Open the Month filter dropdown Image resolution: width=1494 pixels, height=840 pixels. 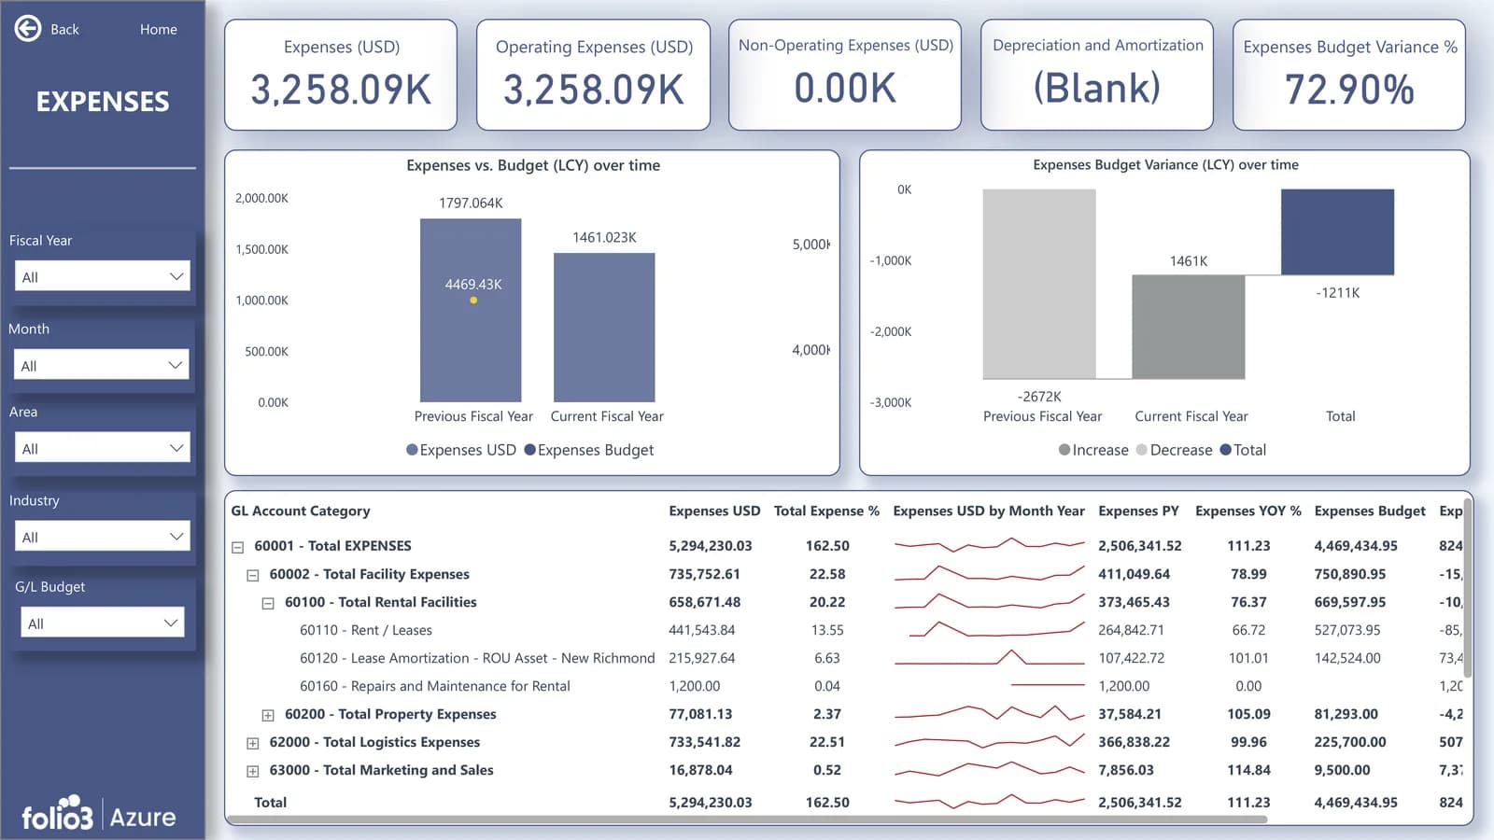click(x=102, y=365)
